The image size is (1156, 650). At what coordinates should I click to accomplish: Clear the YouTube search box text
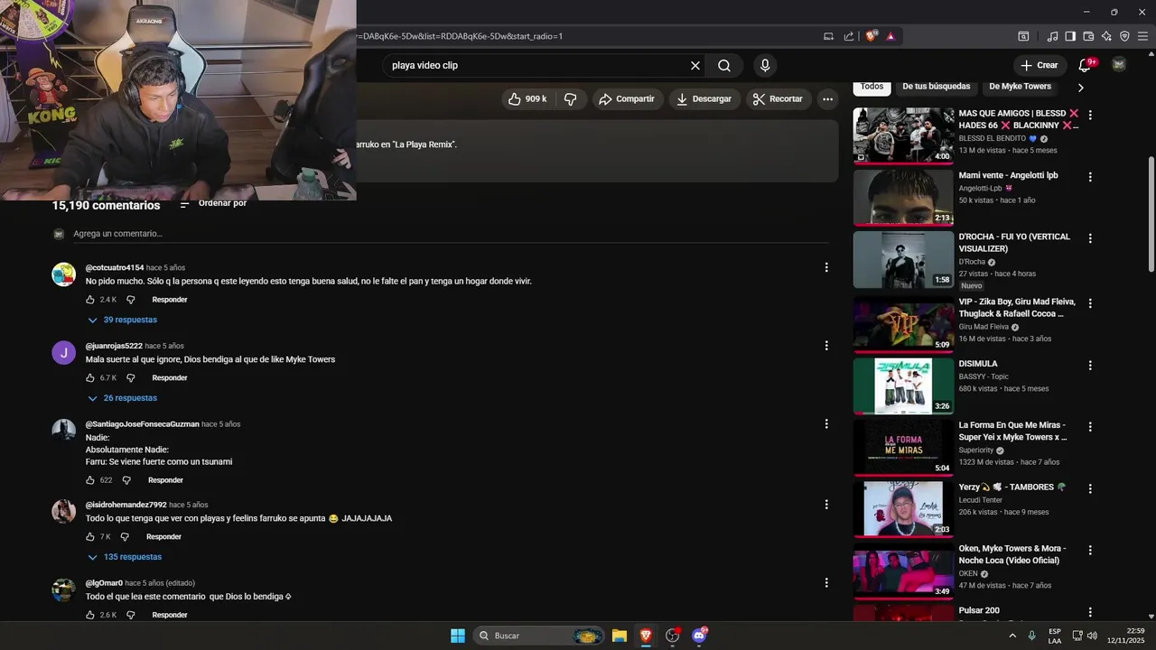(x=695, y=66)
